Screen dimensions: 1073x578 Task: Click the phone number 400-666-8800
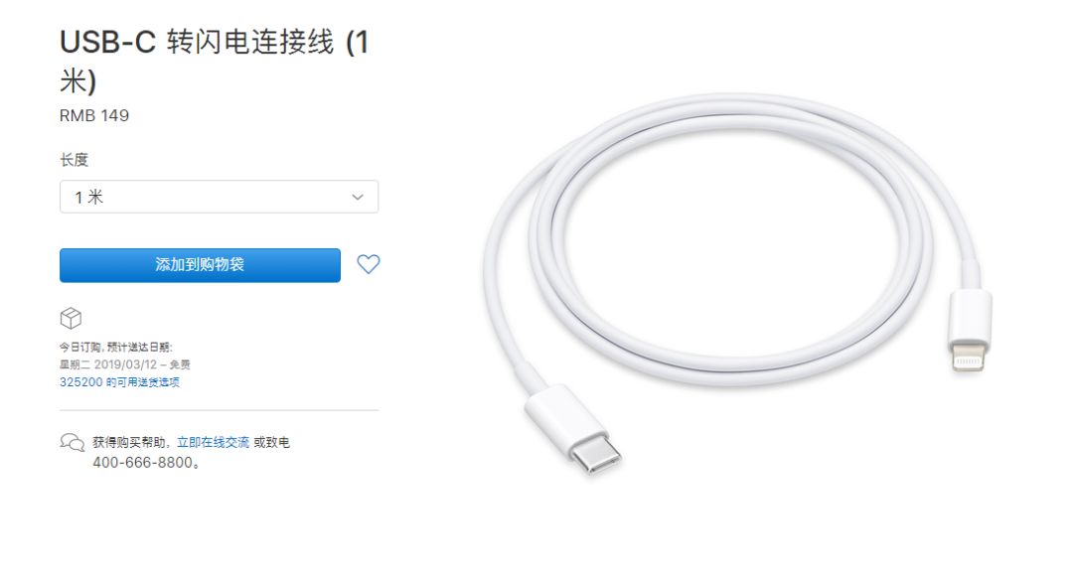[x=143, y=463]
